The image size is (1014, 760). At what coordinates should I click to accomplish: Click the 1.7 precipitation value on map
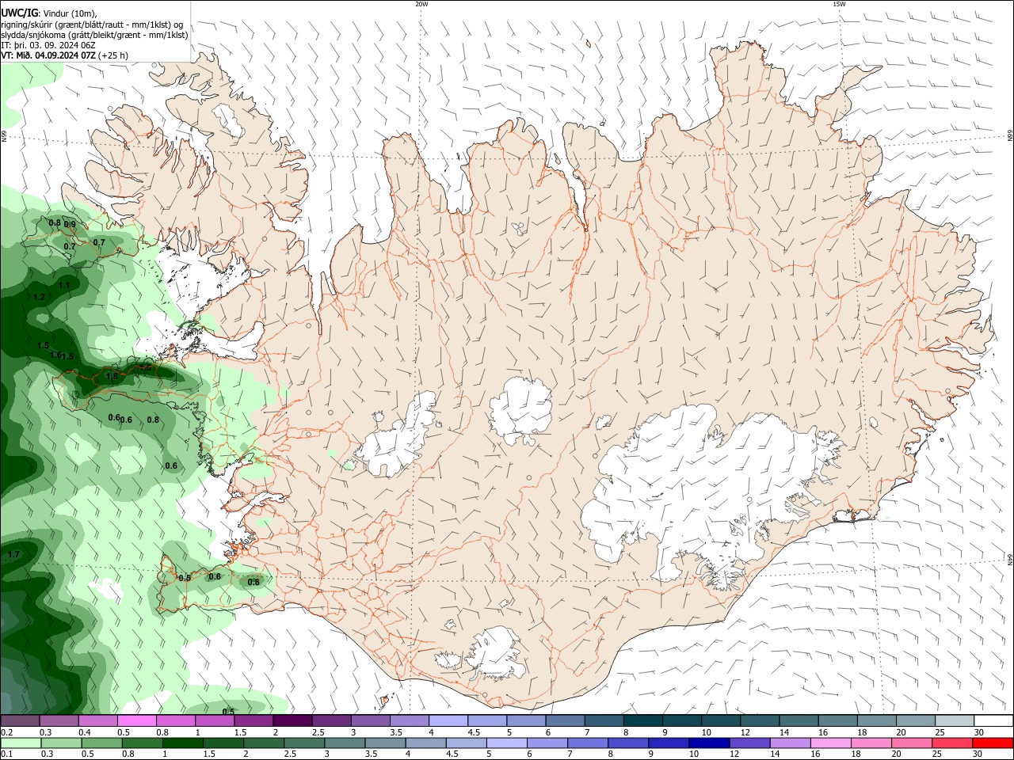coord(13,555)
